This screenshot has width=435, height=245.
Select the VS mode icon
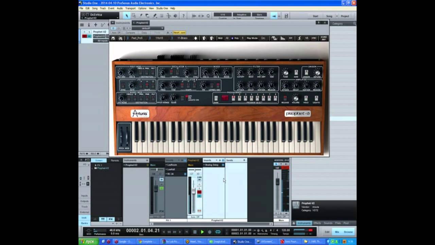307,38
